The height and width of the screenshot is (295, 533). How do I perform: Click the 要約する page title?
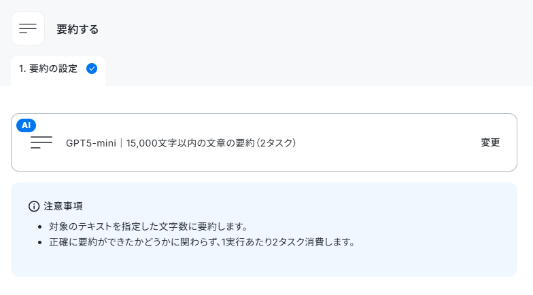coord(78,29)
